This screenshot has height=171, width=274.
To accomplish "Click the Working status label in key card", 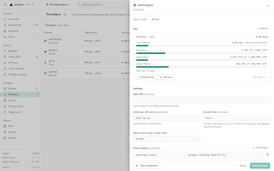I will (262, 37).
